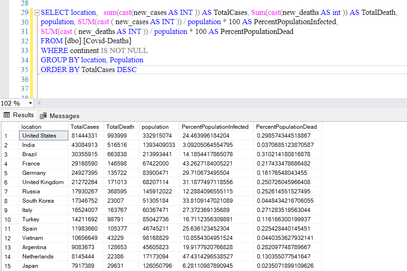Image resolution: width=407 pixels, height=271 pixels.
Task: Click the yellow change-tracking bar beside line 30
Action: 31,22
